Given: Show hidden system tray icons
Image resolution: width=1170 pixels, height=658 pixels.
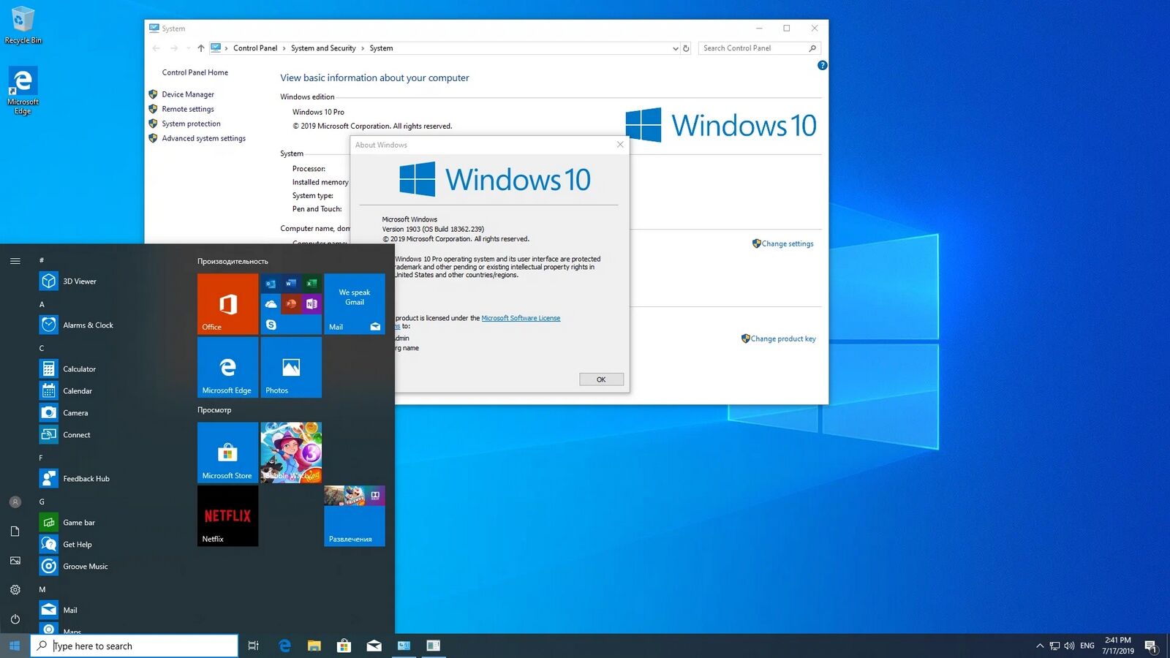Looking at the screenshot, I should [1040, 646].
